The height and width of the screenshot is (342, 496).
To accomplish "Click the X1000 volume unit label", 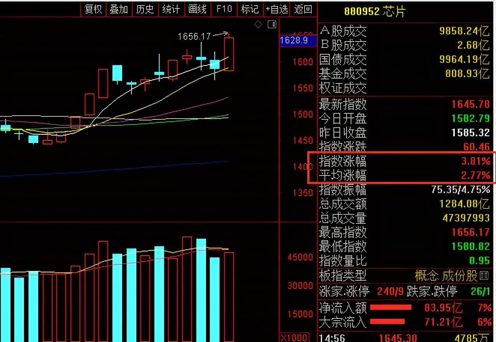I will point(295,338).
